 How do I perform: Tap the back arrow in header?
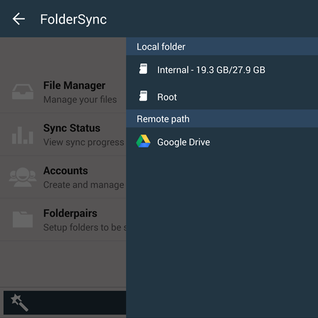(x=18, y=19)
